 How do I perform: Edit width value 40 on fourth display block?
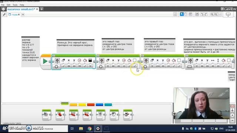coord(213,66)
